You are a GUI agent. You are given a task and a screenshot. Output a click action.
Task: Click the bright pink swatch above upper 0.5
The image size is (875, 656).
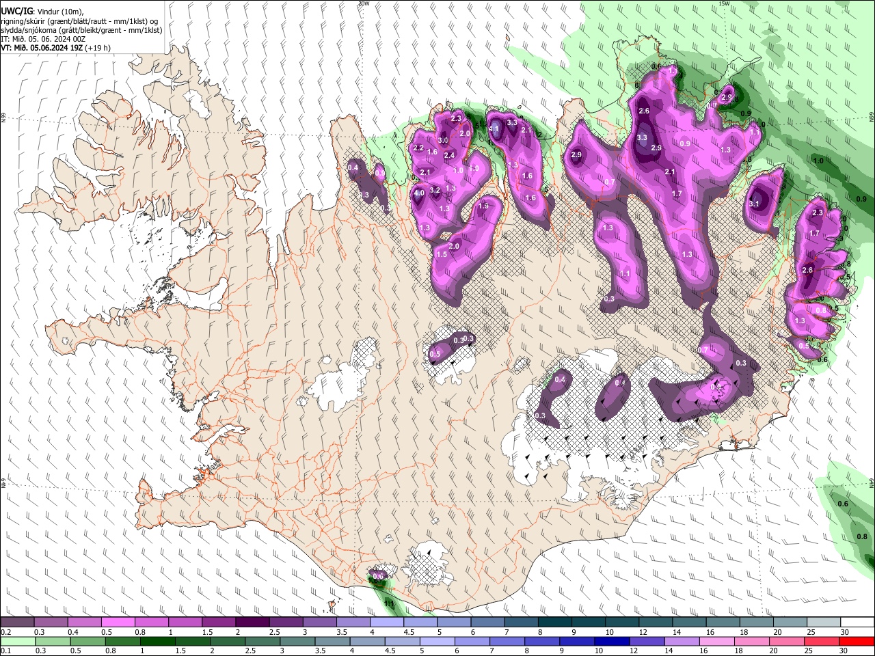pyautogui.click(x=118, y=623)
